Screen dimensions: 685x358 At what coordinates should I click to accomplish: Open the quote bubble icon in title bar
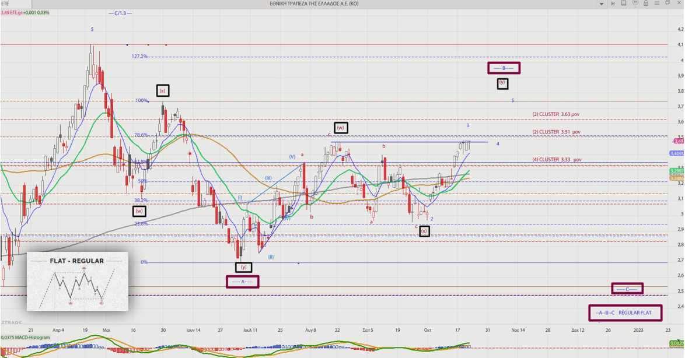pyautogui.click(x=635, y=3)
